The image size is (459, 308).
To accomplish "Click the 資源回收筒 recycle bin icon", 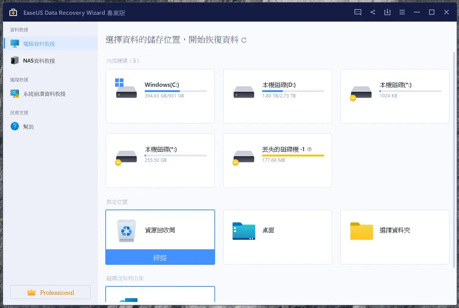I will tap(126, 231).
